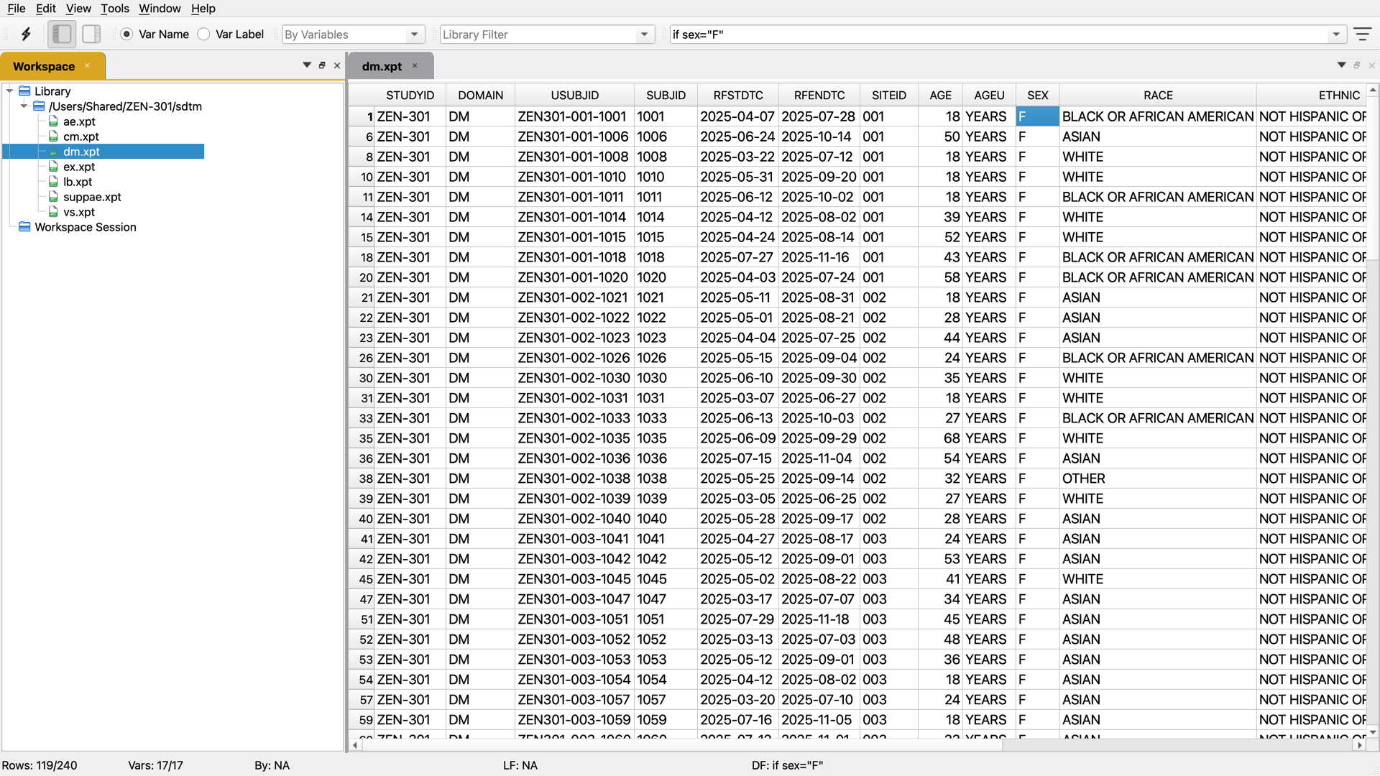Collapse the Library tree node
This screenshot has height=776, width=1380.
pyautogui.click(x=9, y=91)
